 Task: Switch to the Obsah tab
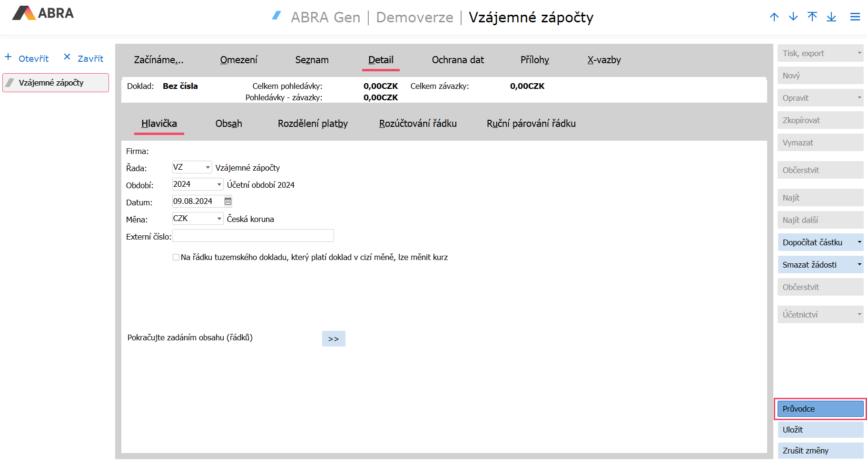[x=228, y=124]
